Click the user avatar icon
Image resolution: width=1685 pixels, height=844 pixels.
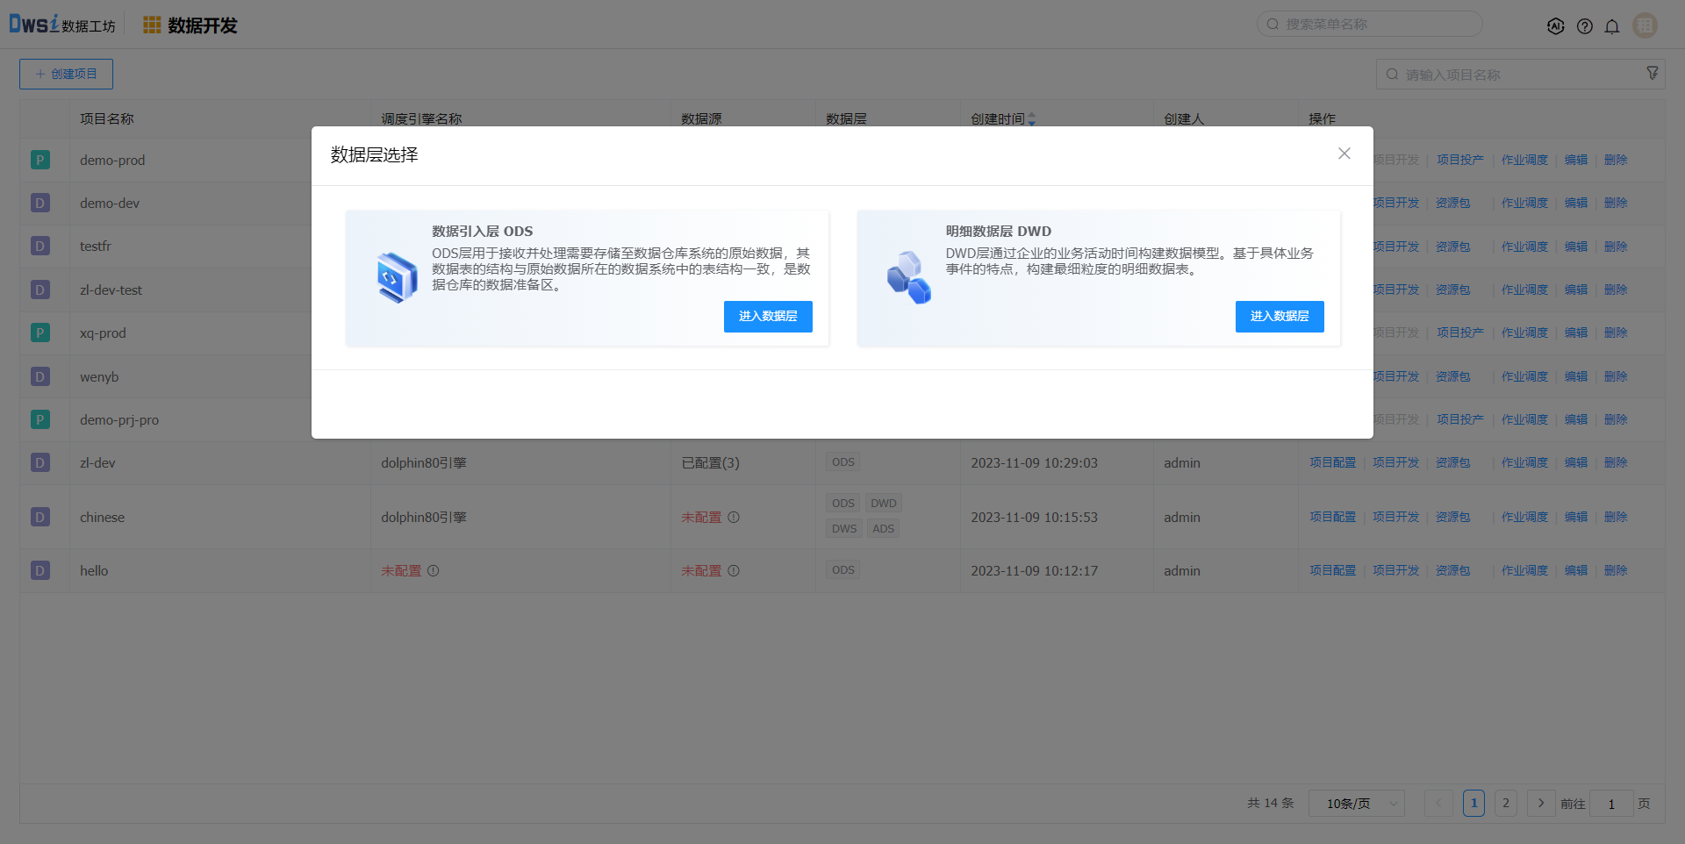coord(1645,25)
